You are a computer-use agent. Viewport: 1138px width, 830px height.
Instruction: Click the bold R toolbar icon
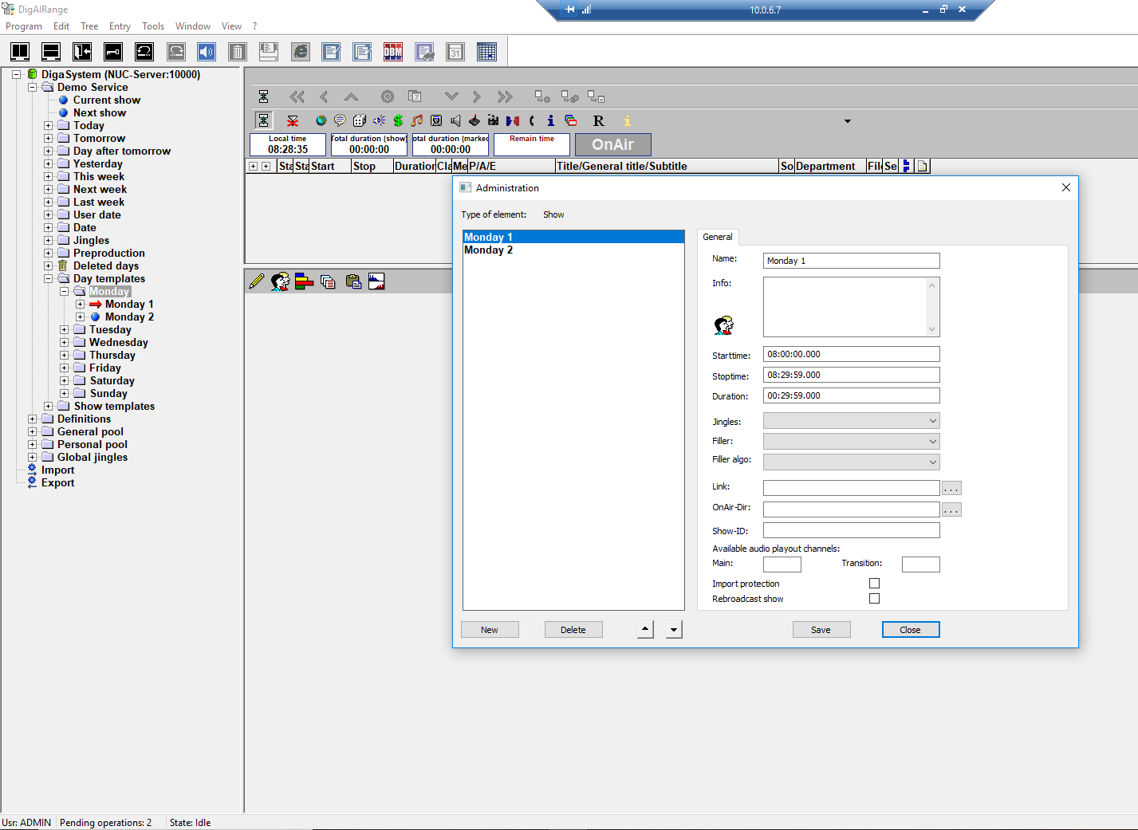coord(598,120)
